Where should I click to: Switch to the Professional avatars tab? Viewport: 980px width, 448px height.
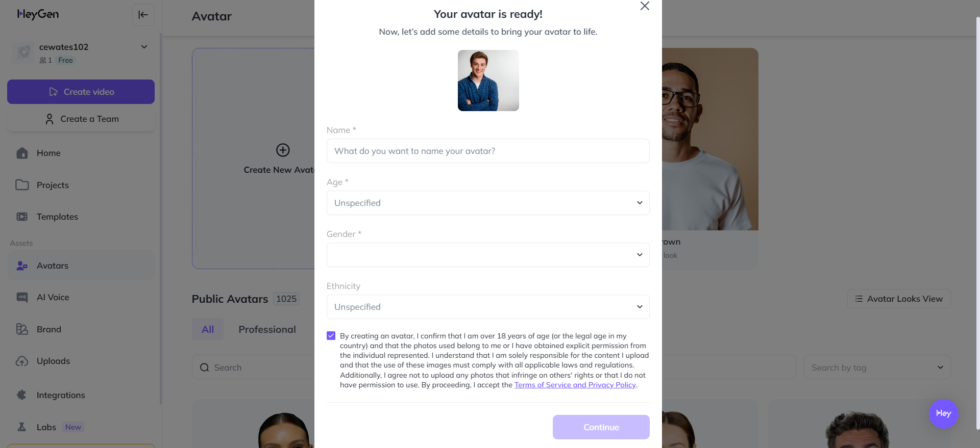coord(267,329)
